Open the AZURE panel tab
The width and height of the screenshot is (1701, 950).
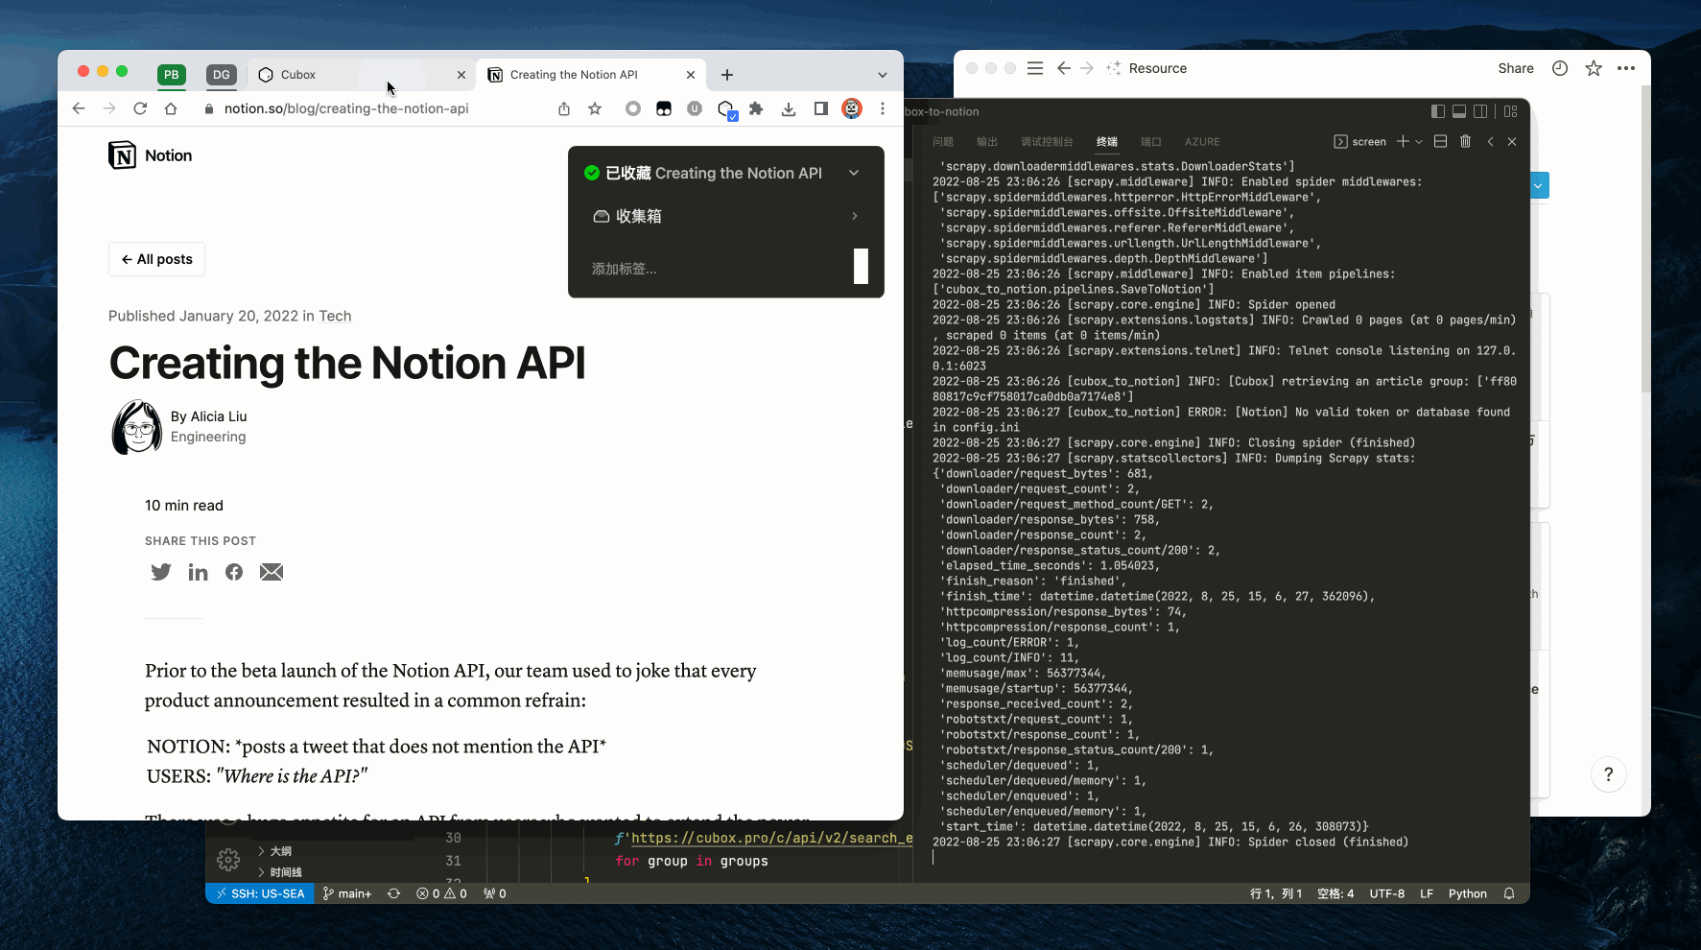[x=1202, y=142]
